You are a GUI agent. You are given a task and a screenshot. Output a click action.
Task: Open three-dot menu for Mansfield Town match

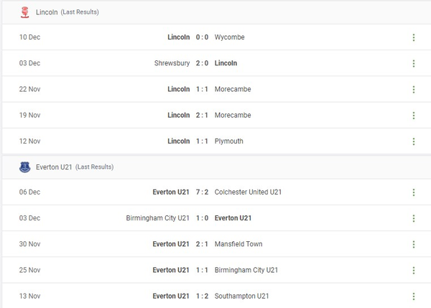pyautogui.click(x=414, y=244)
